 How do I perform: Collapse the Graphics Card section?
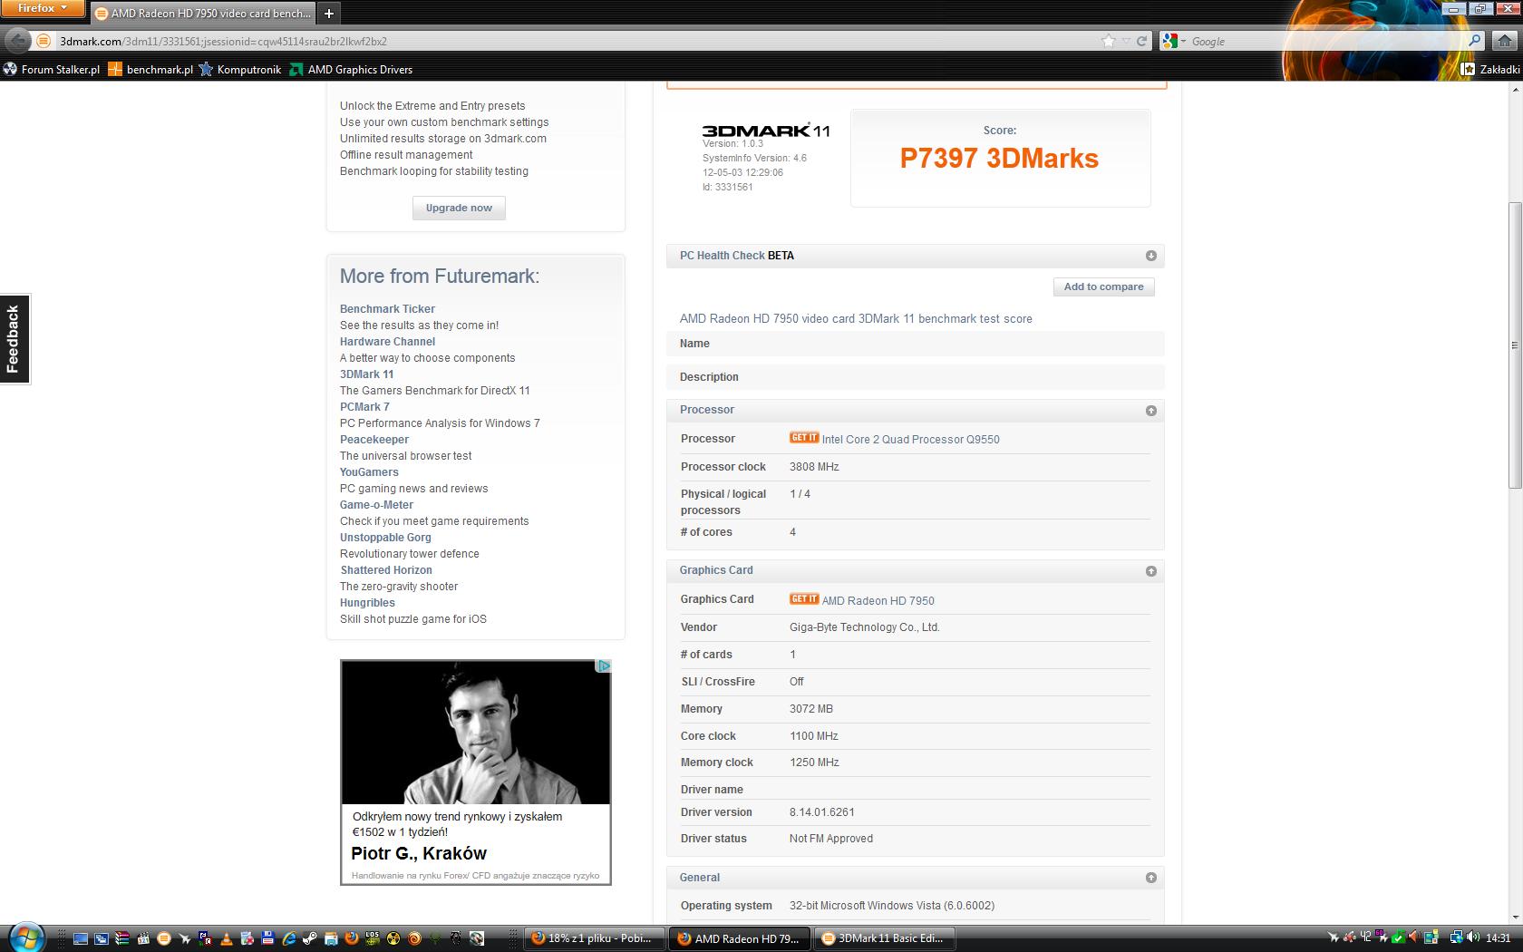pos(1150,571)
